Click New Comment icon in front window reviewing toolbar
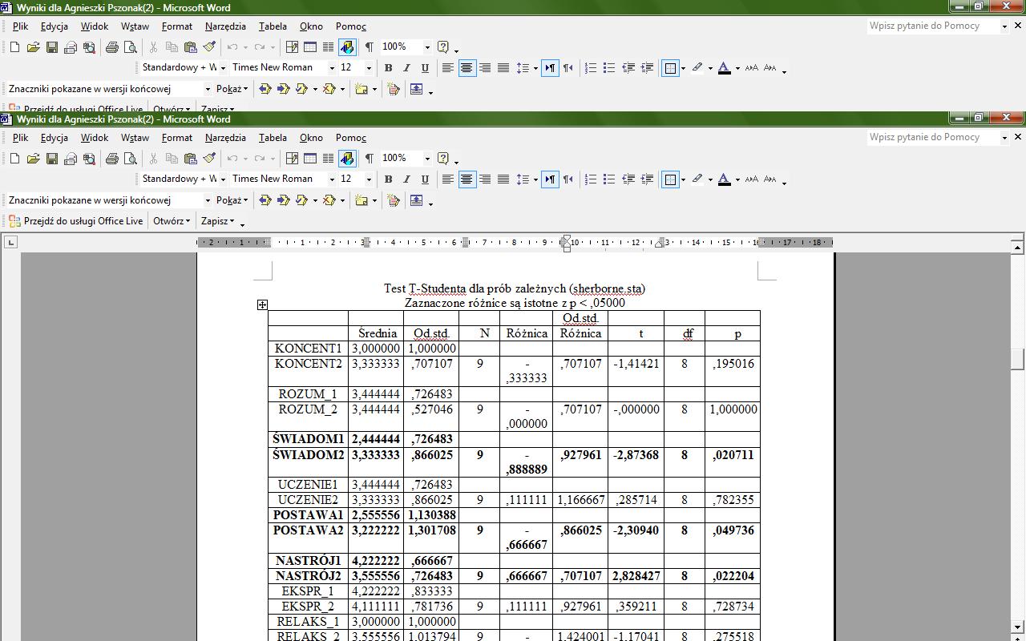1026x641 pixels. [362, 200]
